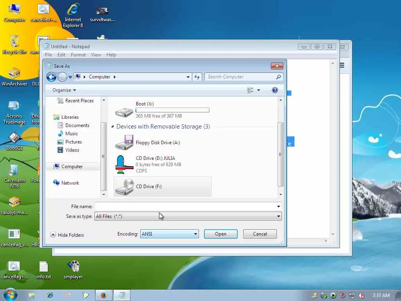Viewport: 401px width, 301px height.
Task: Click the Help question mark icon
Action: coord(275,90)
